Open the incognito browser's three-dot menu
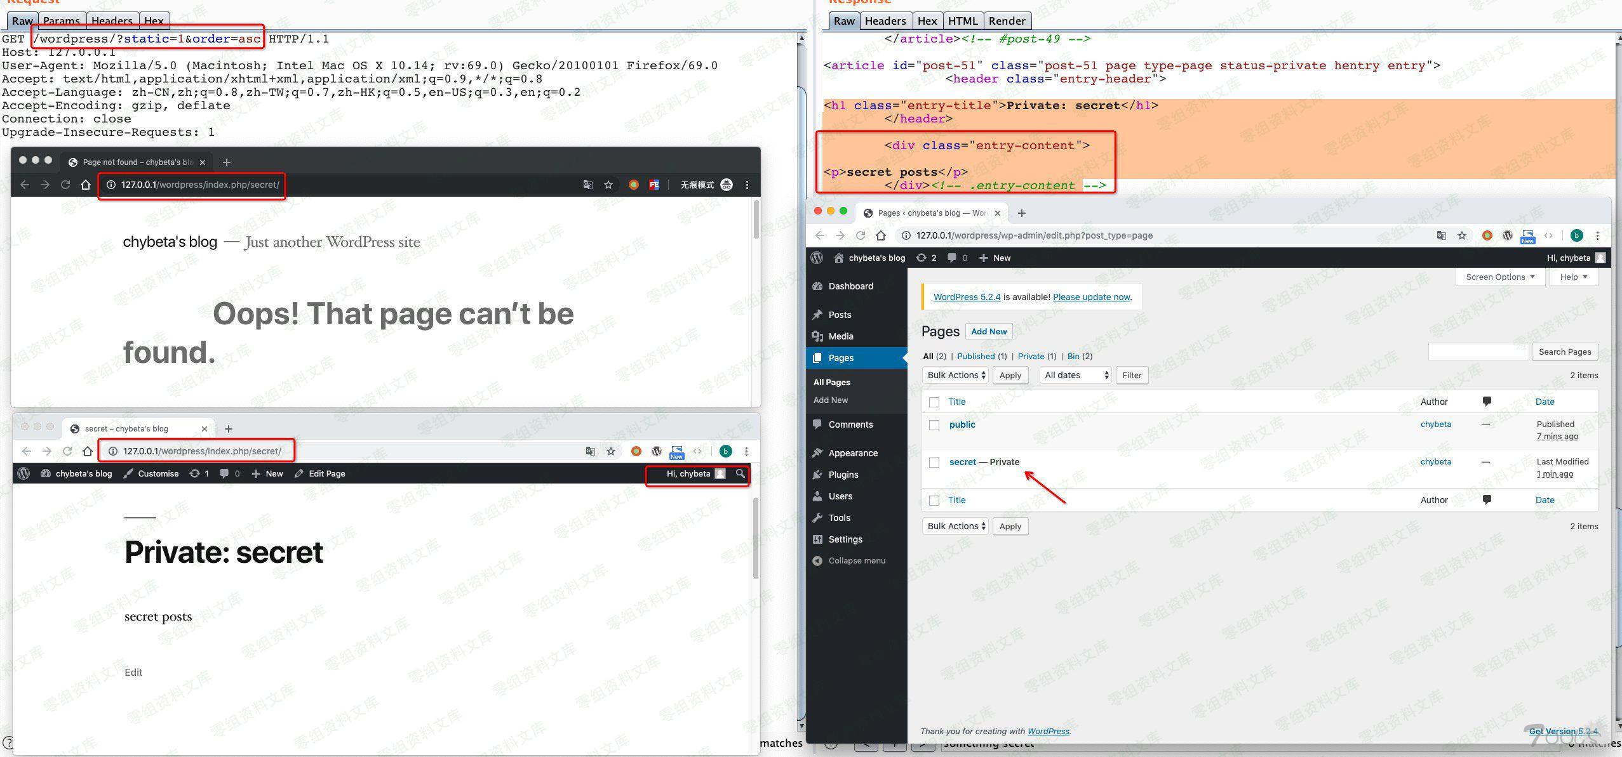The height and width of the screenshot is (757, 1622). (x=747, y=185)
